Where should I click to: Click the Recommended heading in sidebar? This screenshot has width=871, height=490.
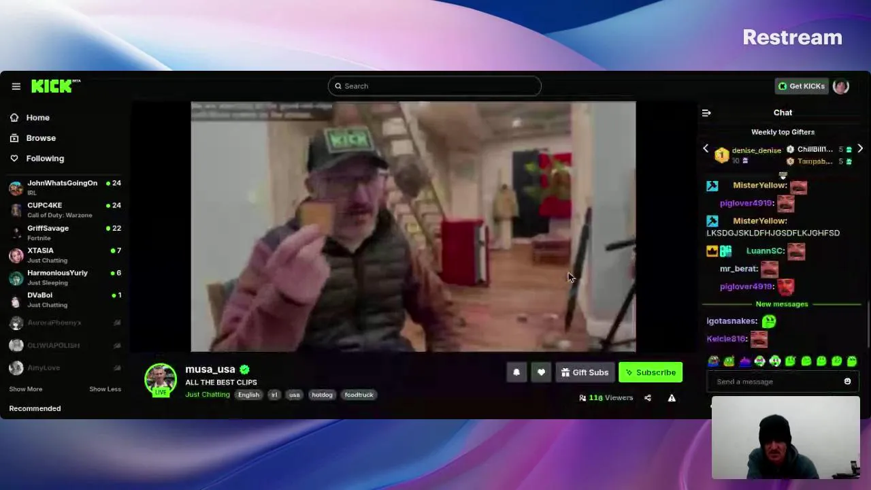pyautogui.click(x=35, y=408)
